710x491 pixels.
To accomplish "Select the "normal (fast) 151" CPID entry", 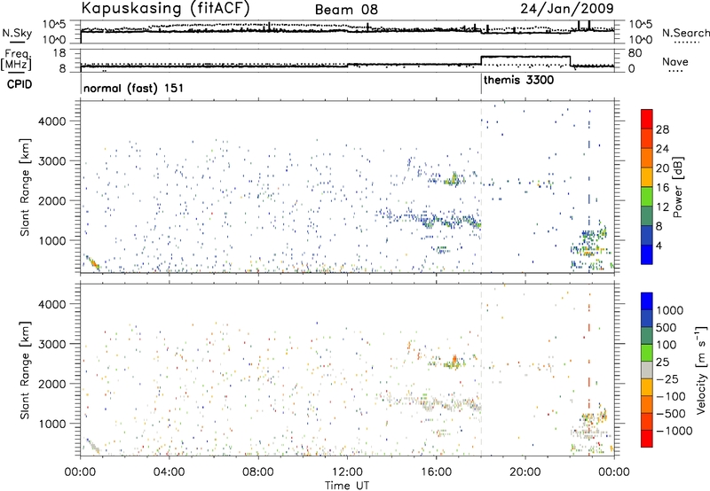I will pyautogui.click(x=134, y=88).
